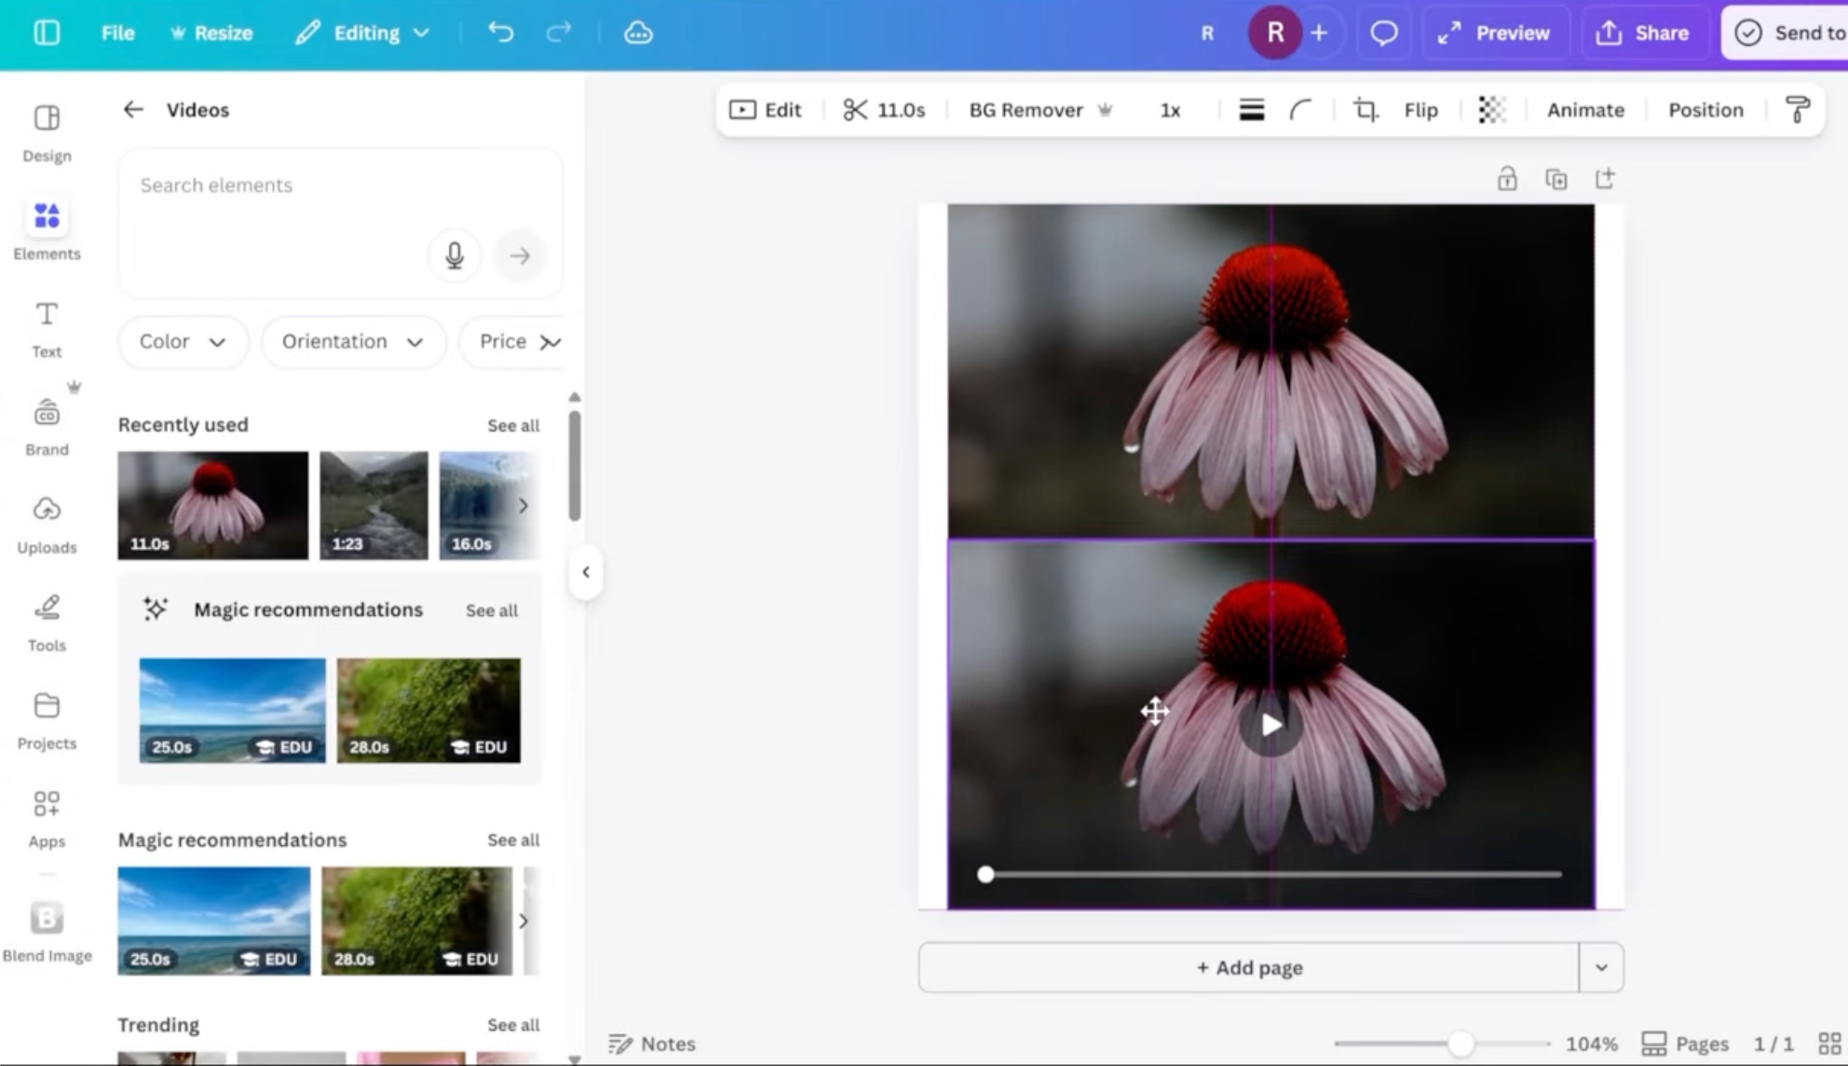Start voice search with microphone icon
1848x1066 pixels.
click(x=455, y=255)
